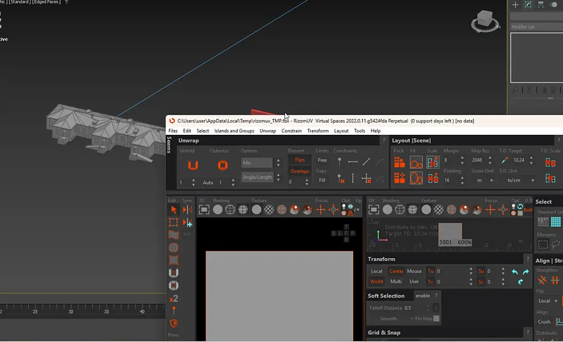Click the Pack islands icon in Layout
This screenshot has height=342, width=563.
(x=399, y=163)
